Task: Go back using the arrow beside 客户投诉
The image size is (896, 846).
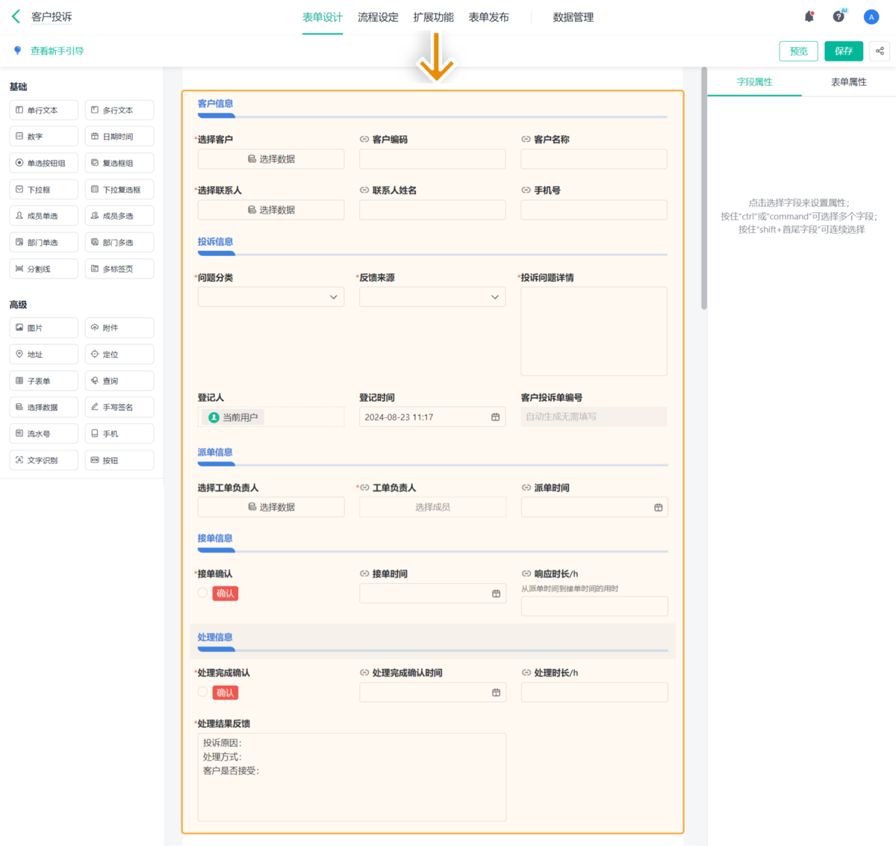Action: pyautogui.click(x=16, y=16)
